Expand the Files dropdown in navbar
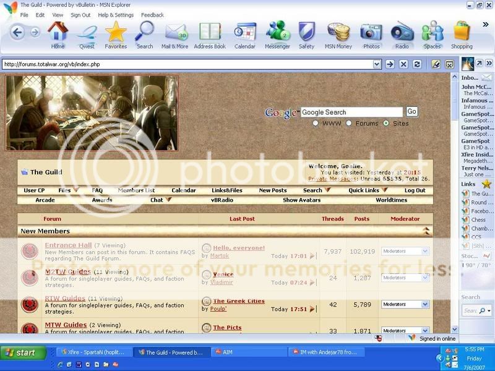 pos(76,190)
